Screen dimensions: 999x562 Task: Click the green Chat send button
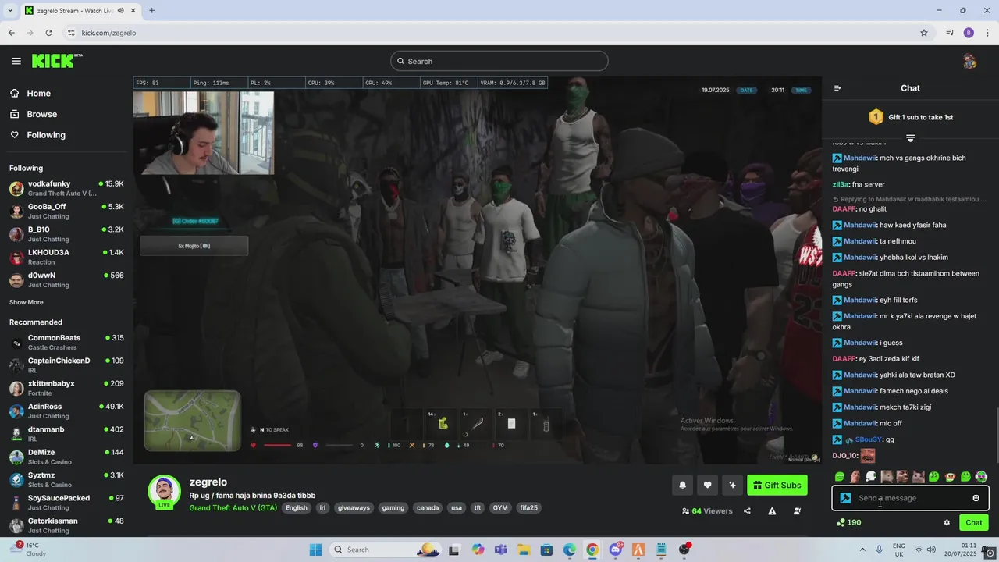(x=973, y=522)
